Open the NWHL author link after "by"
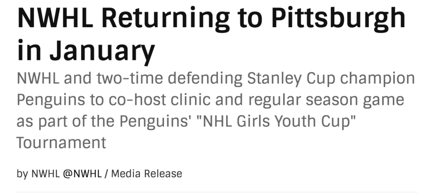Viewport: 424px width, 195px height. click(x=45, y=174)
